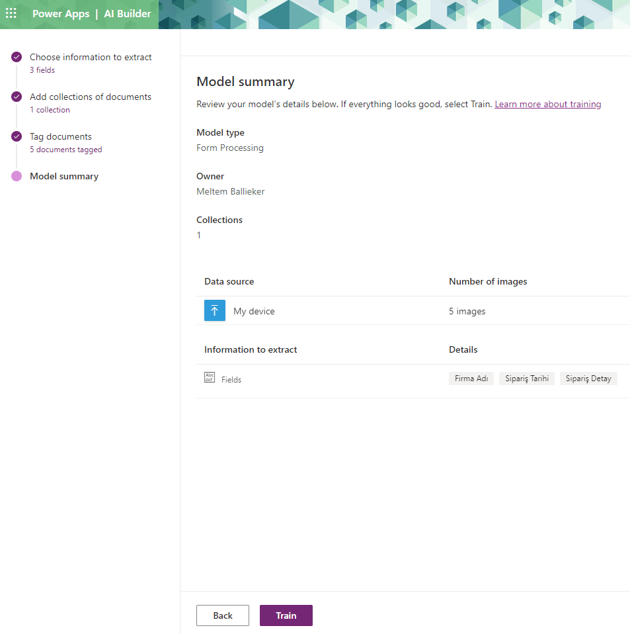630x634 pixels.
Task: Go to Choose information to extract step
Action: 91,58
